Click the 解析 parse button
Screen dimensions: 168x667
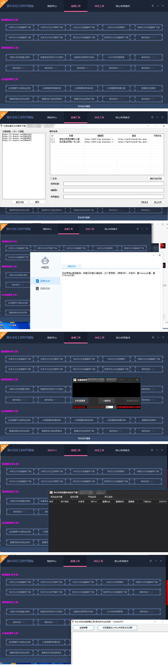(37, 202)
